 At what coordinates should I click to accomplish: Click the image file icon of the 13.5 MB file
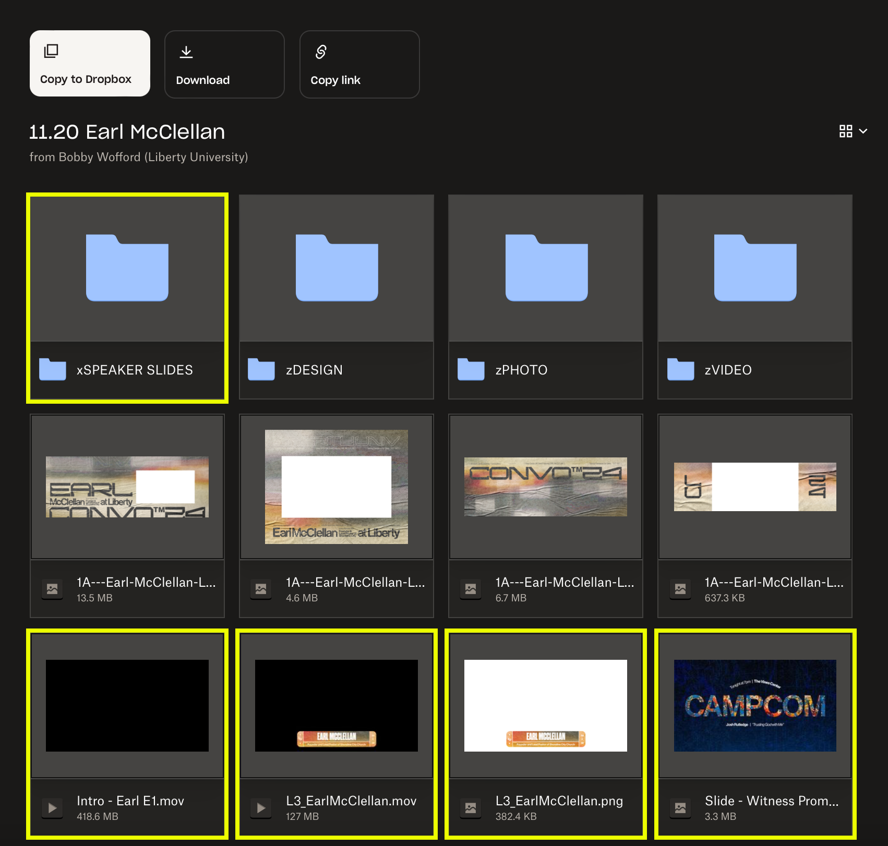coord(52,589)
